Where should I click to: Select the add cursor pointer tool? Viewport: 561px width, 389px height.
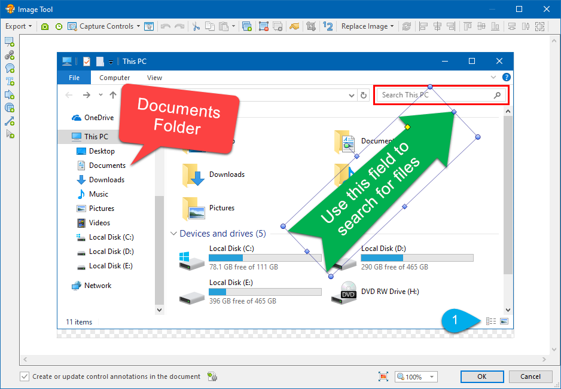click(x=10, y=134)
